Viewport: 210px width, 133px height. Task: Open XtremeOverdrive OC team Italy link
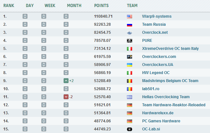click(x=170, y=49)
